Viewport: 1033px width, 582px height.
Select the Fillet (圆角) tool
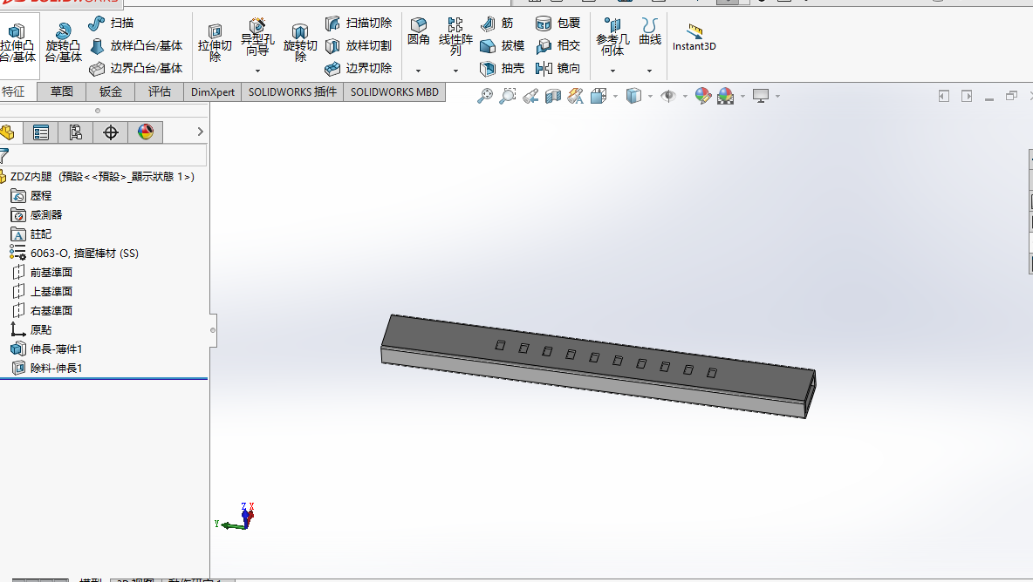[x=418, y=31]
